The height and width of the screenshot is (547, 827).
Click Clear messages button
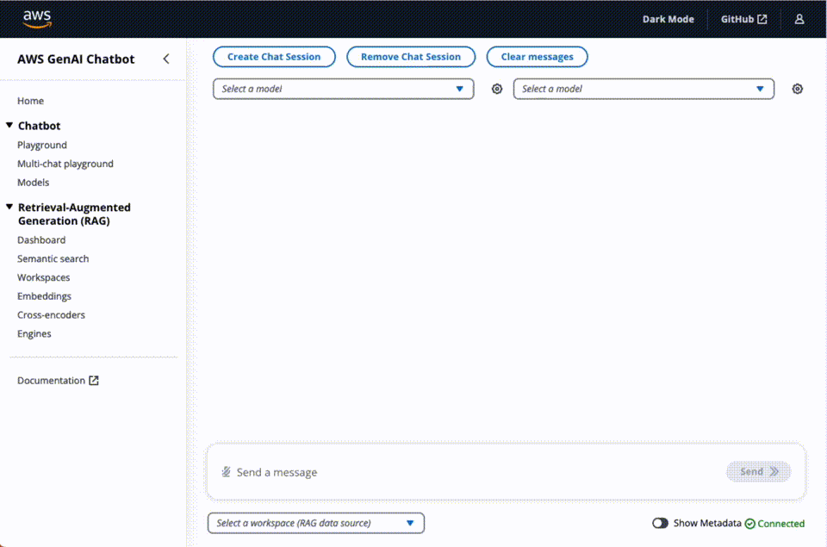tap(537, 57)
